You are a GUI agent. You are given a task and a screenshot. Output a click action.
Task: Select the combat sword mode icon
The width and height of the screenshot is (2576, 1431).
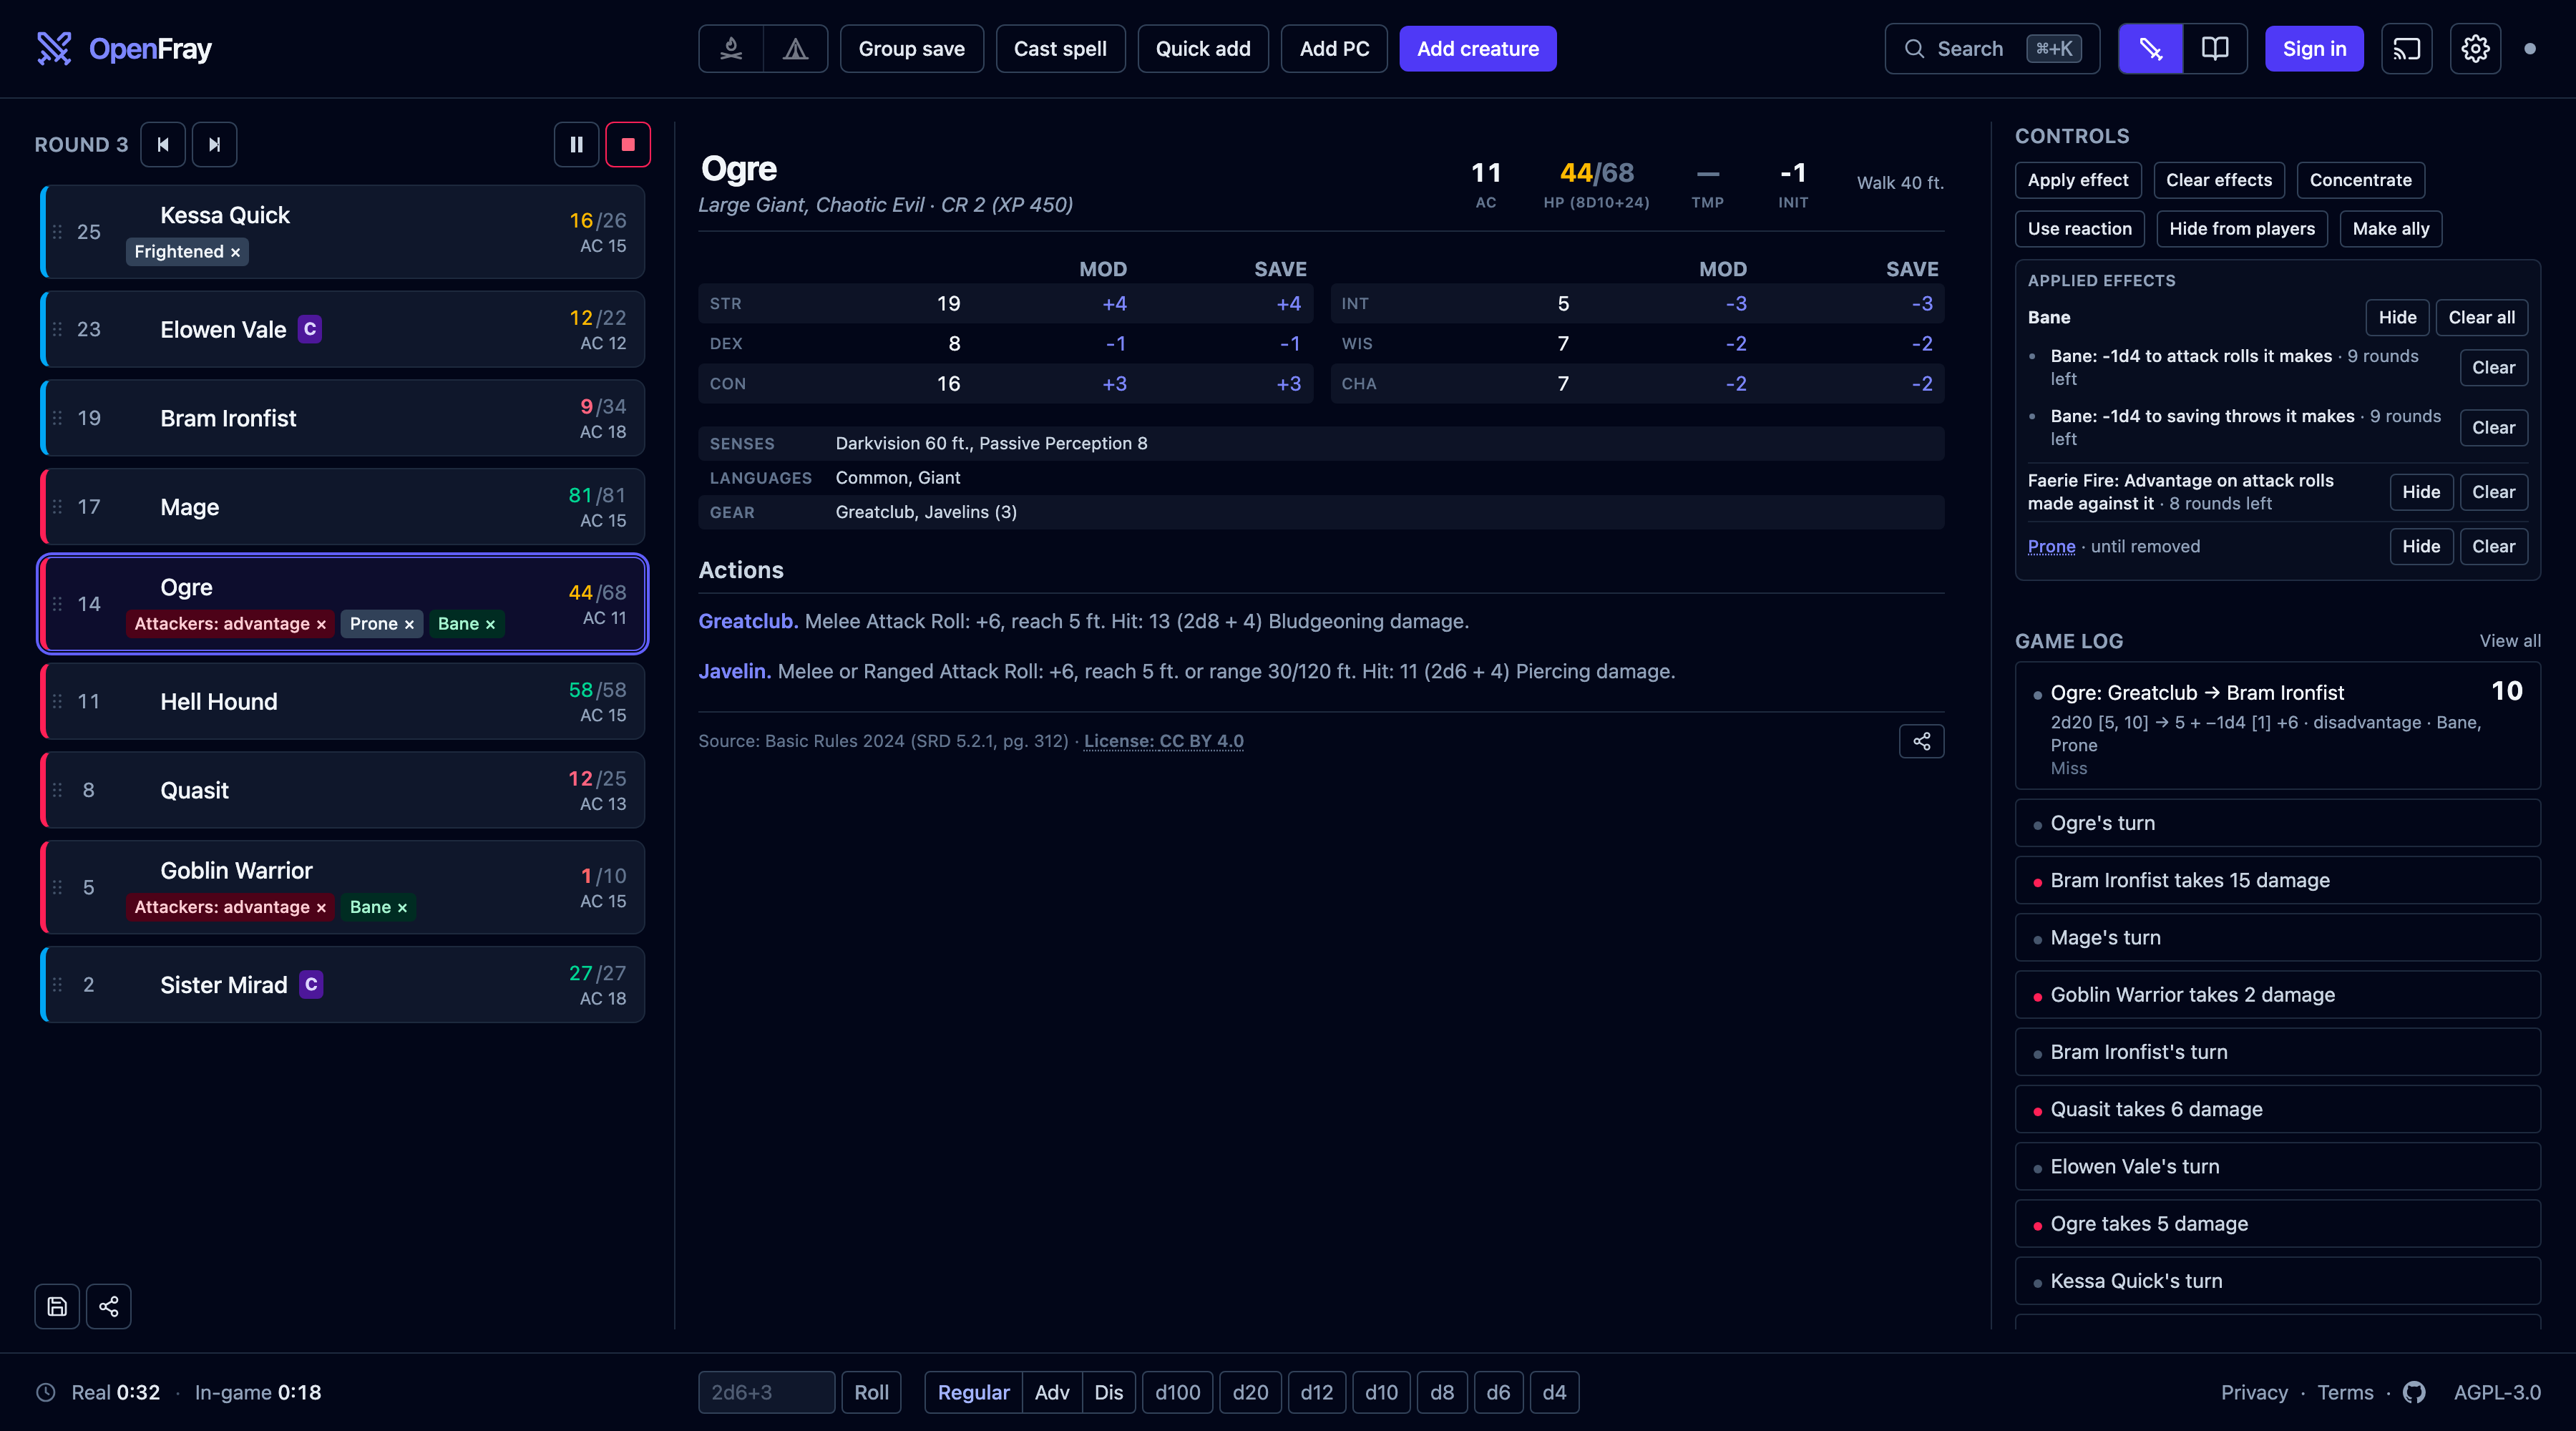2150,49
